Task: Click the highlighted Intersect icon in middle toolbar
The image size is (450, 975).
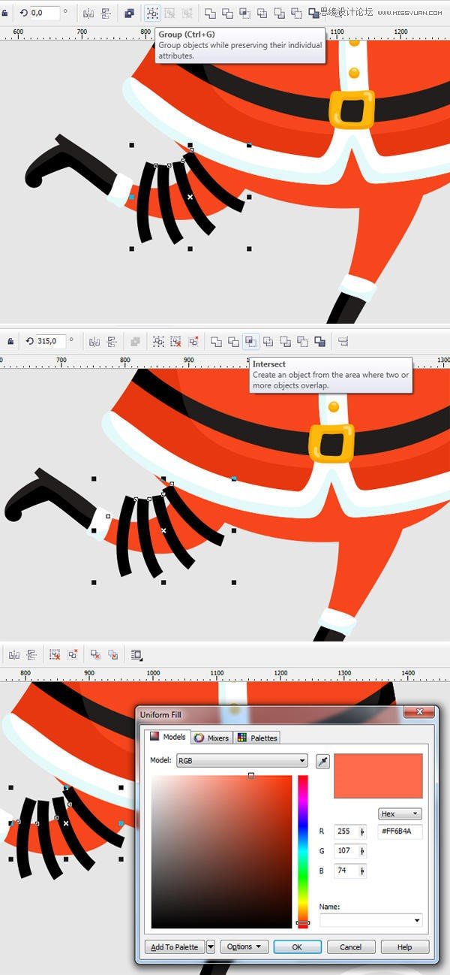Action: 250,341
